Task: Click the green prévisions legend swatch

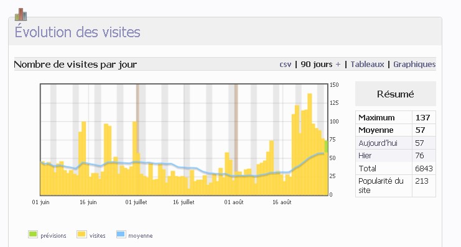Action: (x=33, y=235)
